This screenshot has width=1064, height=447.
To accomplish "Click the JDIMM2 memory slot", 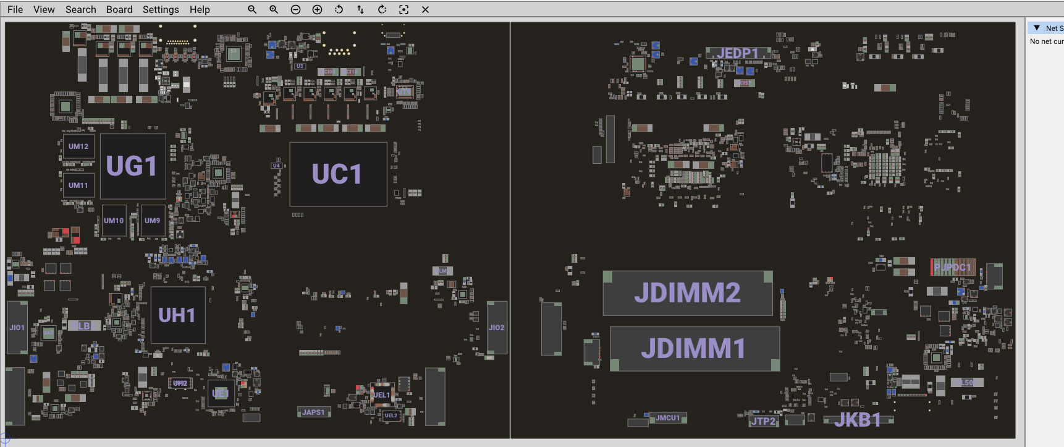I will (687, 293).
